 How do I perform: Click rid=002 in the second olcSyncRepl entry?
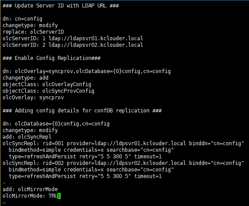pos(53,163)
